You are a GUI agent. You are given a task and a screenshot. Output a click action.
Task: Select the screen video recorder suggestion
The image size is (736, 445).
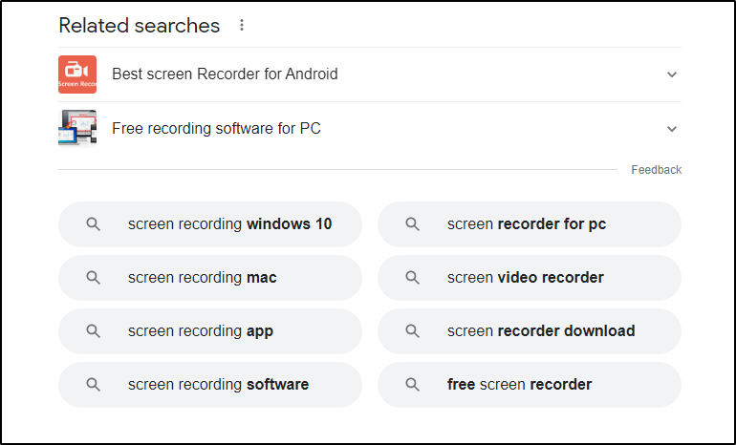(x=525, y=278)
